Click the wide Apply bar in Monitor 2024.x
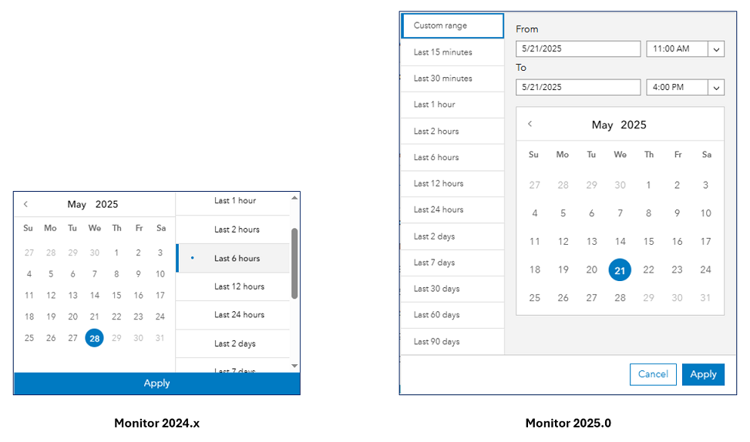The height and width of the screenshot is (442, 750). coord(157,383)
